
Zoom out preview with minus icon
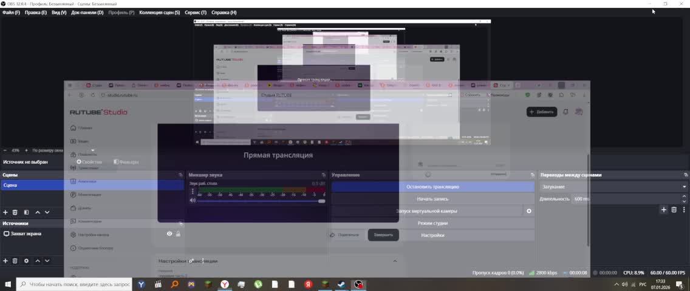pos(5,150)
